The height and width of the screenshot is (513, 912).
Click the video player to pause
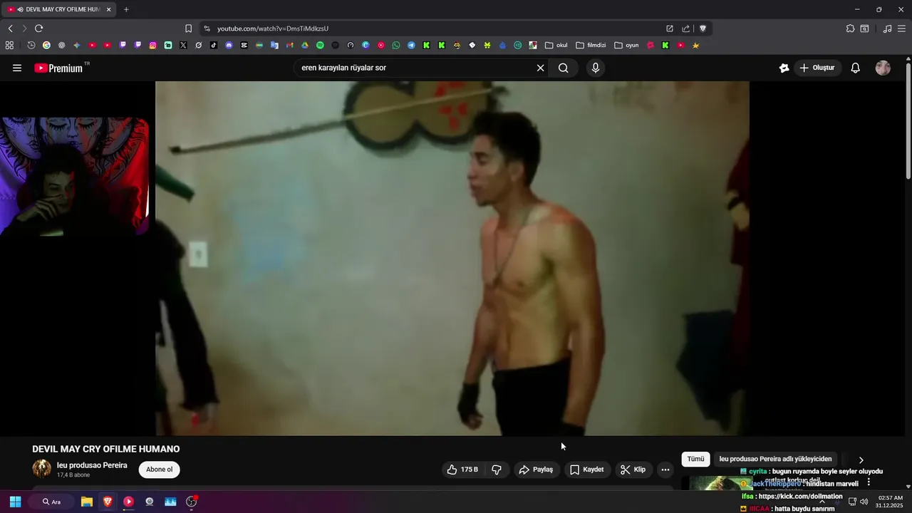click(452, 258)
